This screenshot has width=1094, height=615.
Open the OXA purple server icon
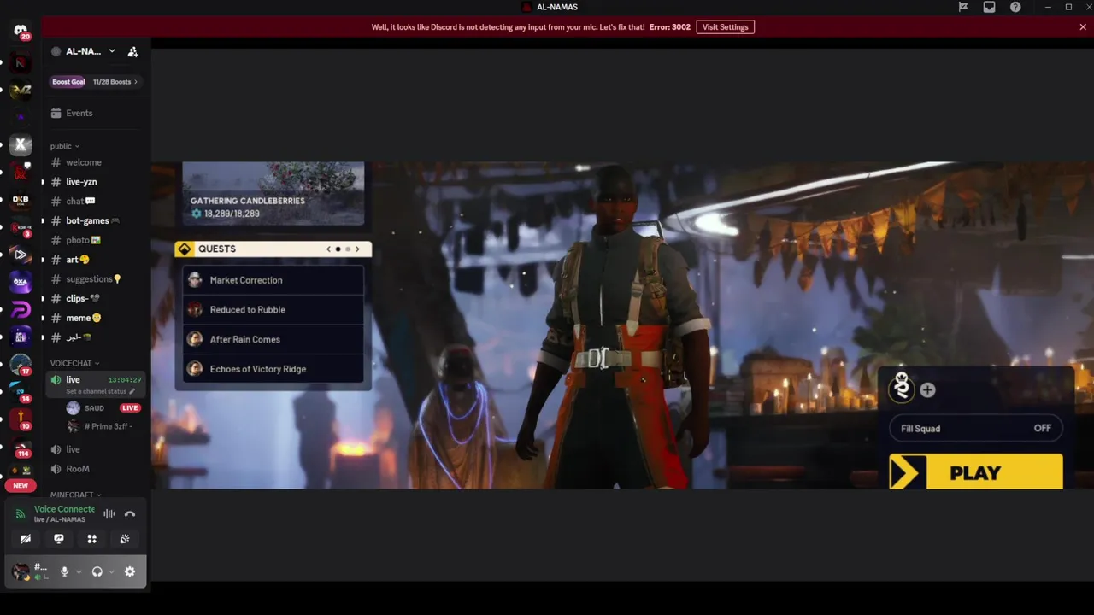pos(21,281)
